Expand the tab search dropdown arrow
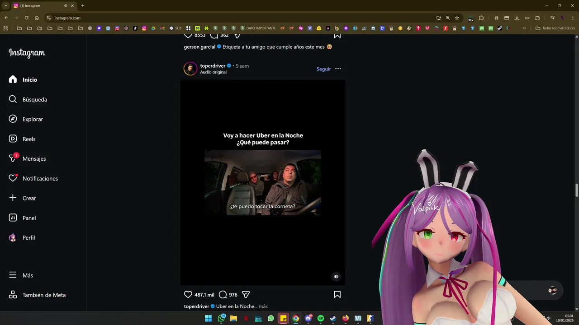 point(6,6)
